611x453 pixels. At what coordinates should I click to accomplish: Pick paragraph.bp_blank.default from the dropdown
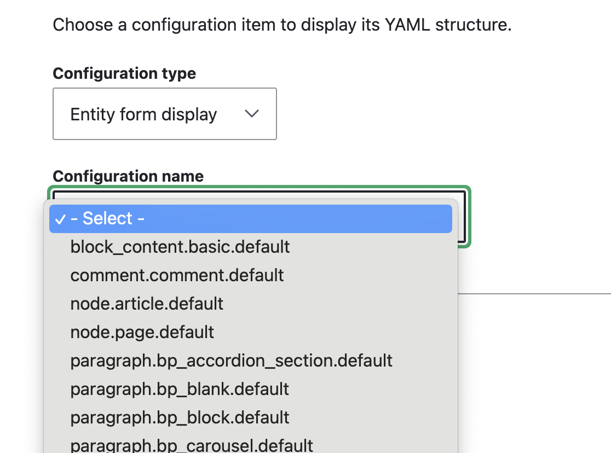point(180,389)
